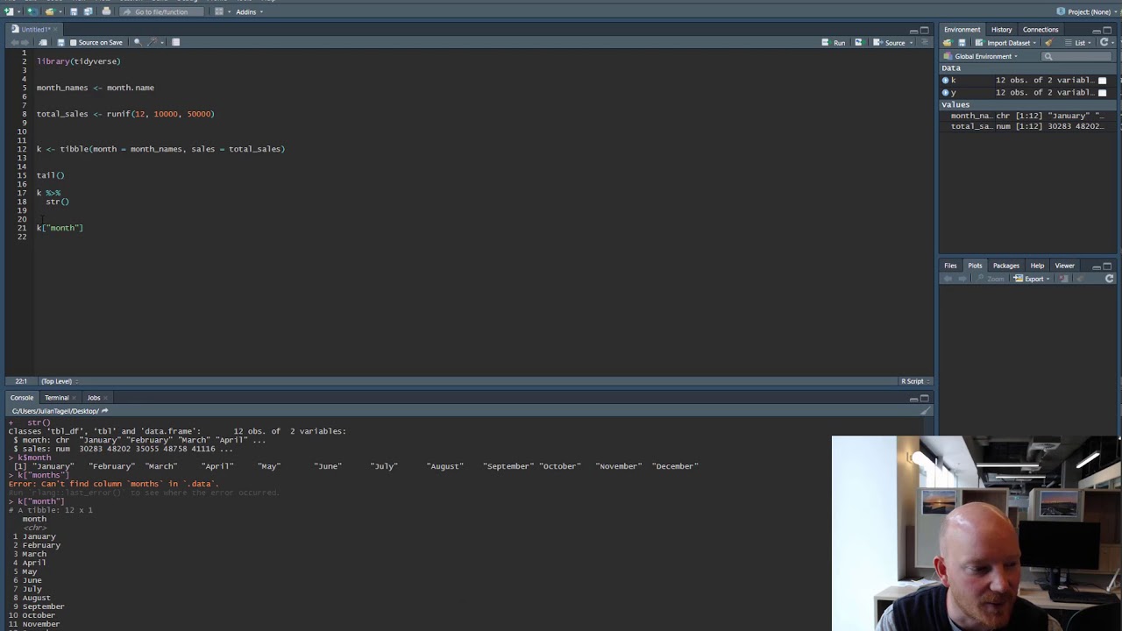The width and height of the screenshot is (1122, 631).
Task: Click the Open File folder icon
Action: [x=49, y=11]
